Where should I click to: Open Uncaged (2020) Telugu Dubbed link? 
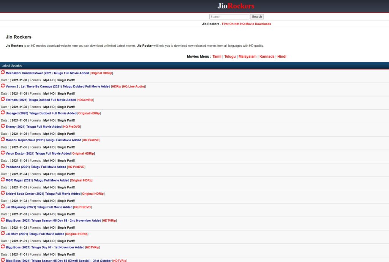[x=53, y=113]
